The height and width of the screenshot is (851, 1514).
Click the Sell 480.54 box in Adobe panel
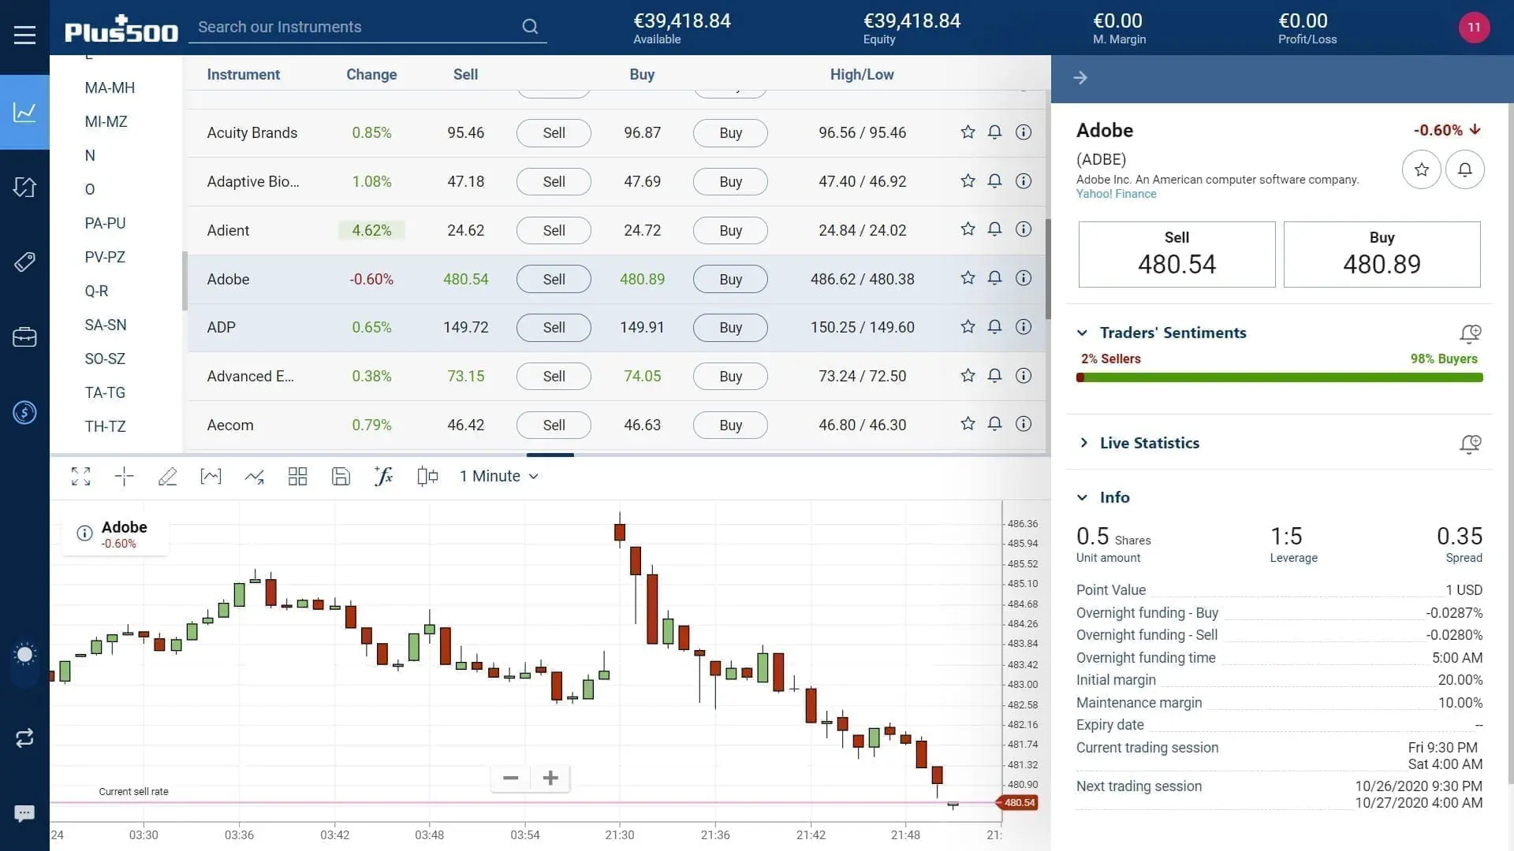click(x=1177, y=254)
